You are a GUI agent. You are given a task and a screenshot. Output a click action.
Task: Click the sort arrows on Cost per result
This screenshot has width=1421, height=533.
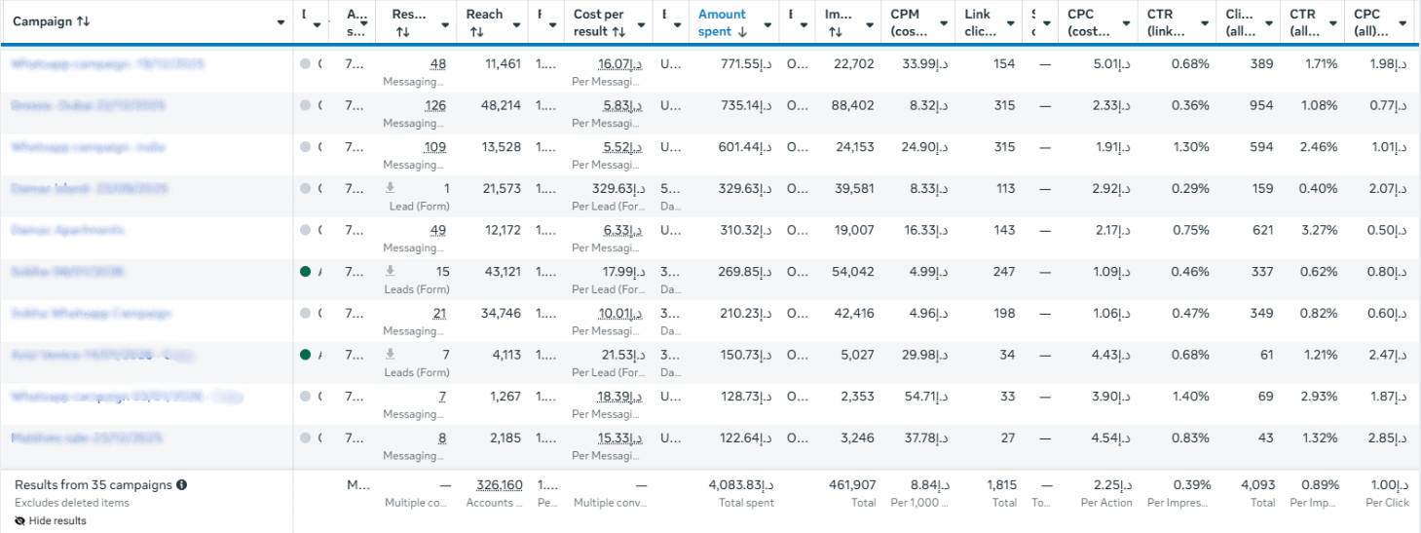[617, 32]
